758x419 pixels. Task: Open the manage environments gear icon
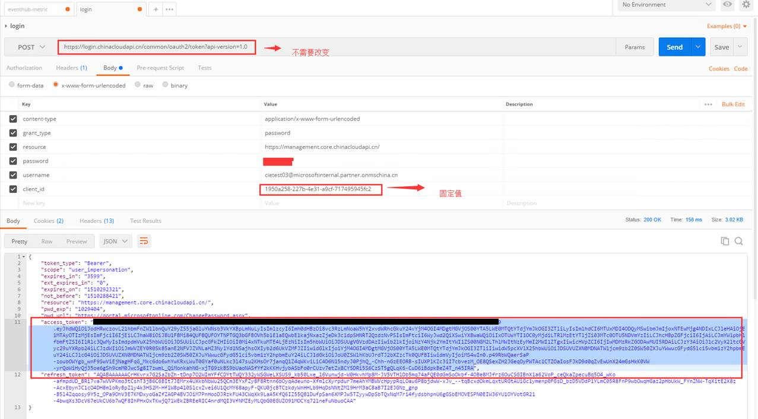[747, 5]
